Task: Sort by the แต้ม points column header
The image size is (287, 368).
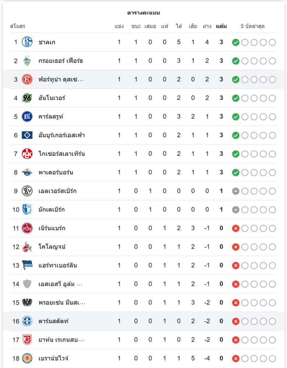Action: [x=221, y=26]
